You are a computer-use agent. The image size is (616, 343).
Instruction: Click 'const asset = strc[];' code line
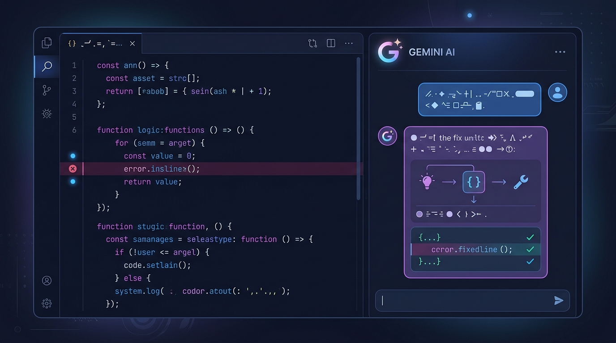click(153, 78)
